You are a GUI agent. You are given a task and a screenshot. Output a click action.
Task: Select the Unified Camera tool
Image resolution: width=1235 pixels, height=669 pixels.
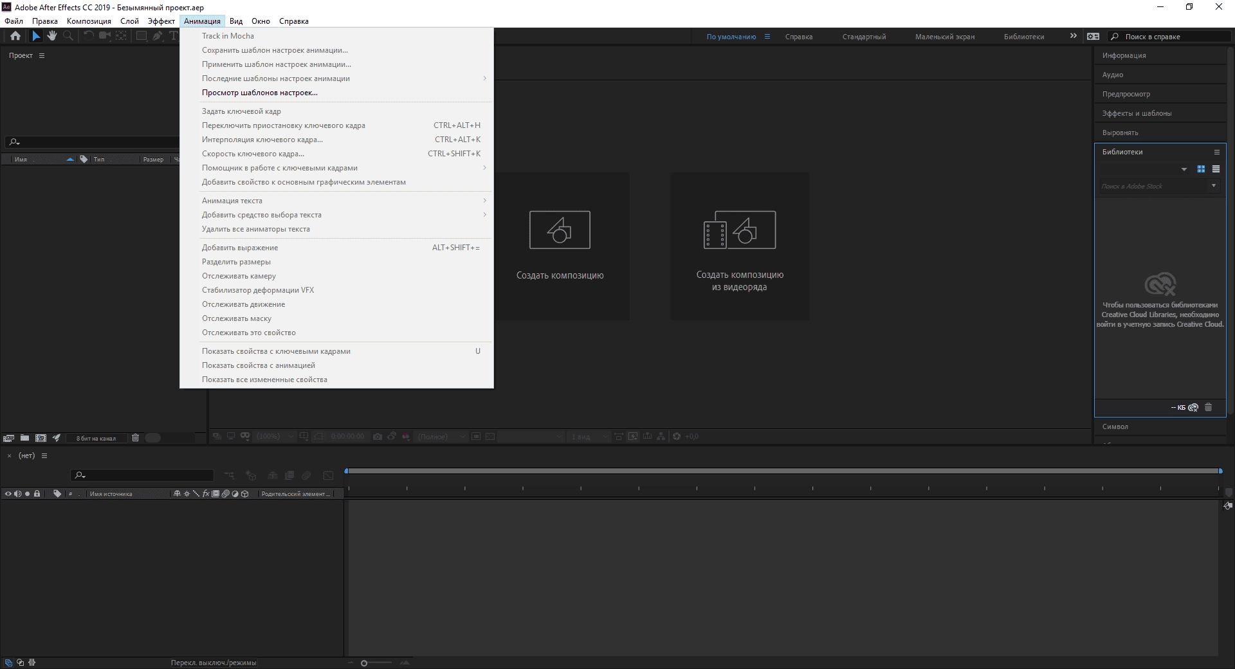(105, 36)
